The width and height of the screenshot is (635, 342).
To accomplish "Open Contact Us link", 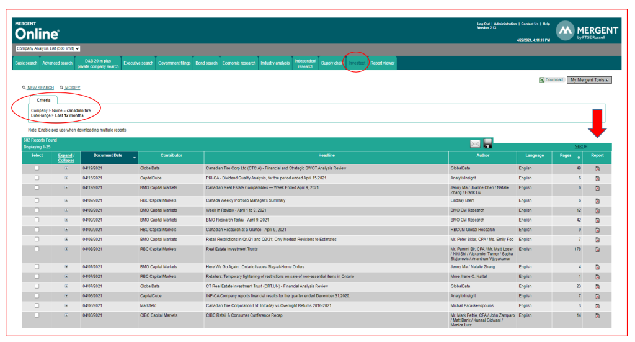I will coord(530,24).
